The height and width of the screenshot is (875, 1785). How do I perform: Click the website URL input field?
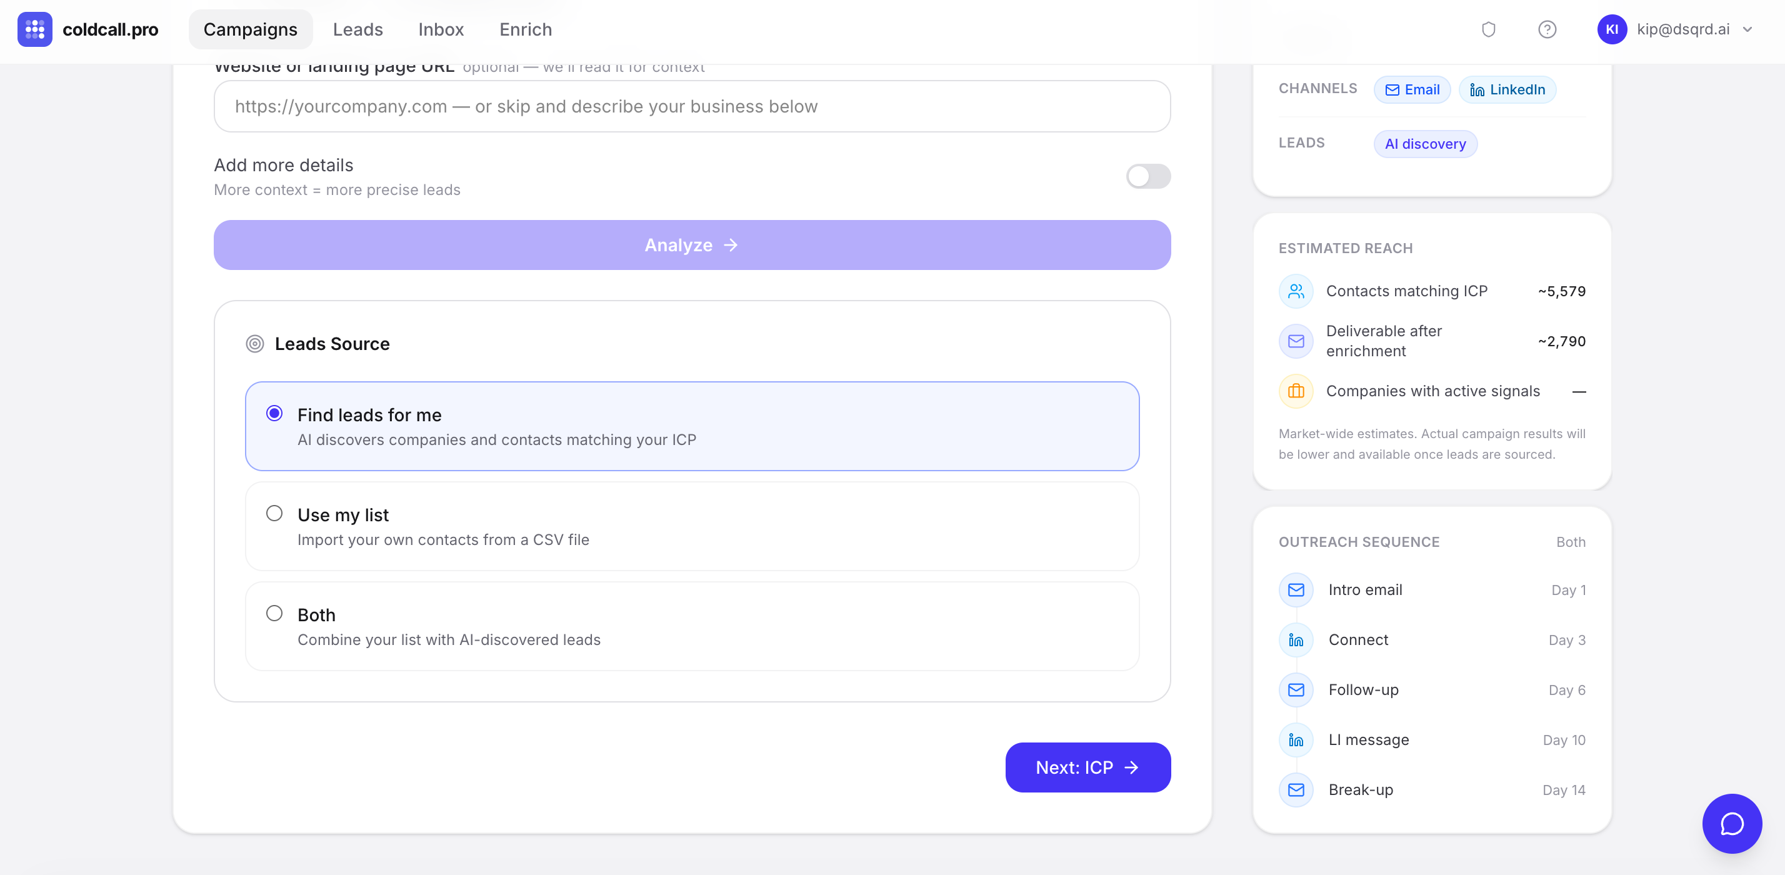pyautogui.click(x=691, y=106)
